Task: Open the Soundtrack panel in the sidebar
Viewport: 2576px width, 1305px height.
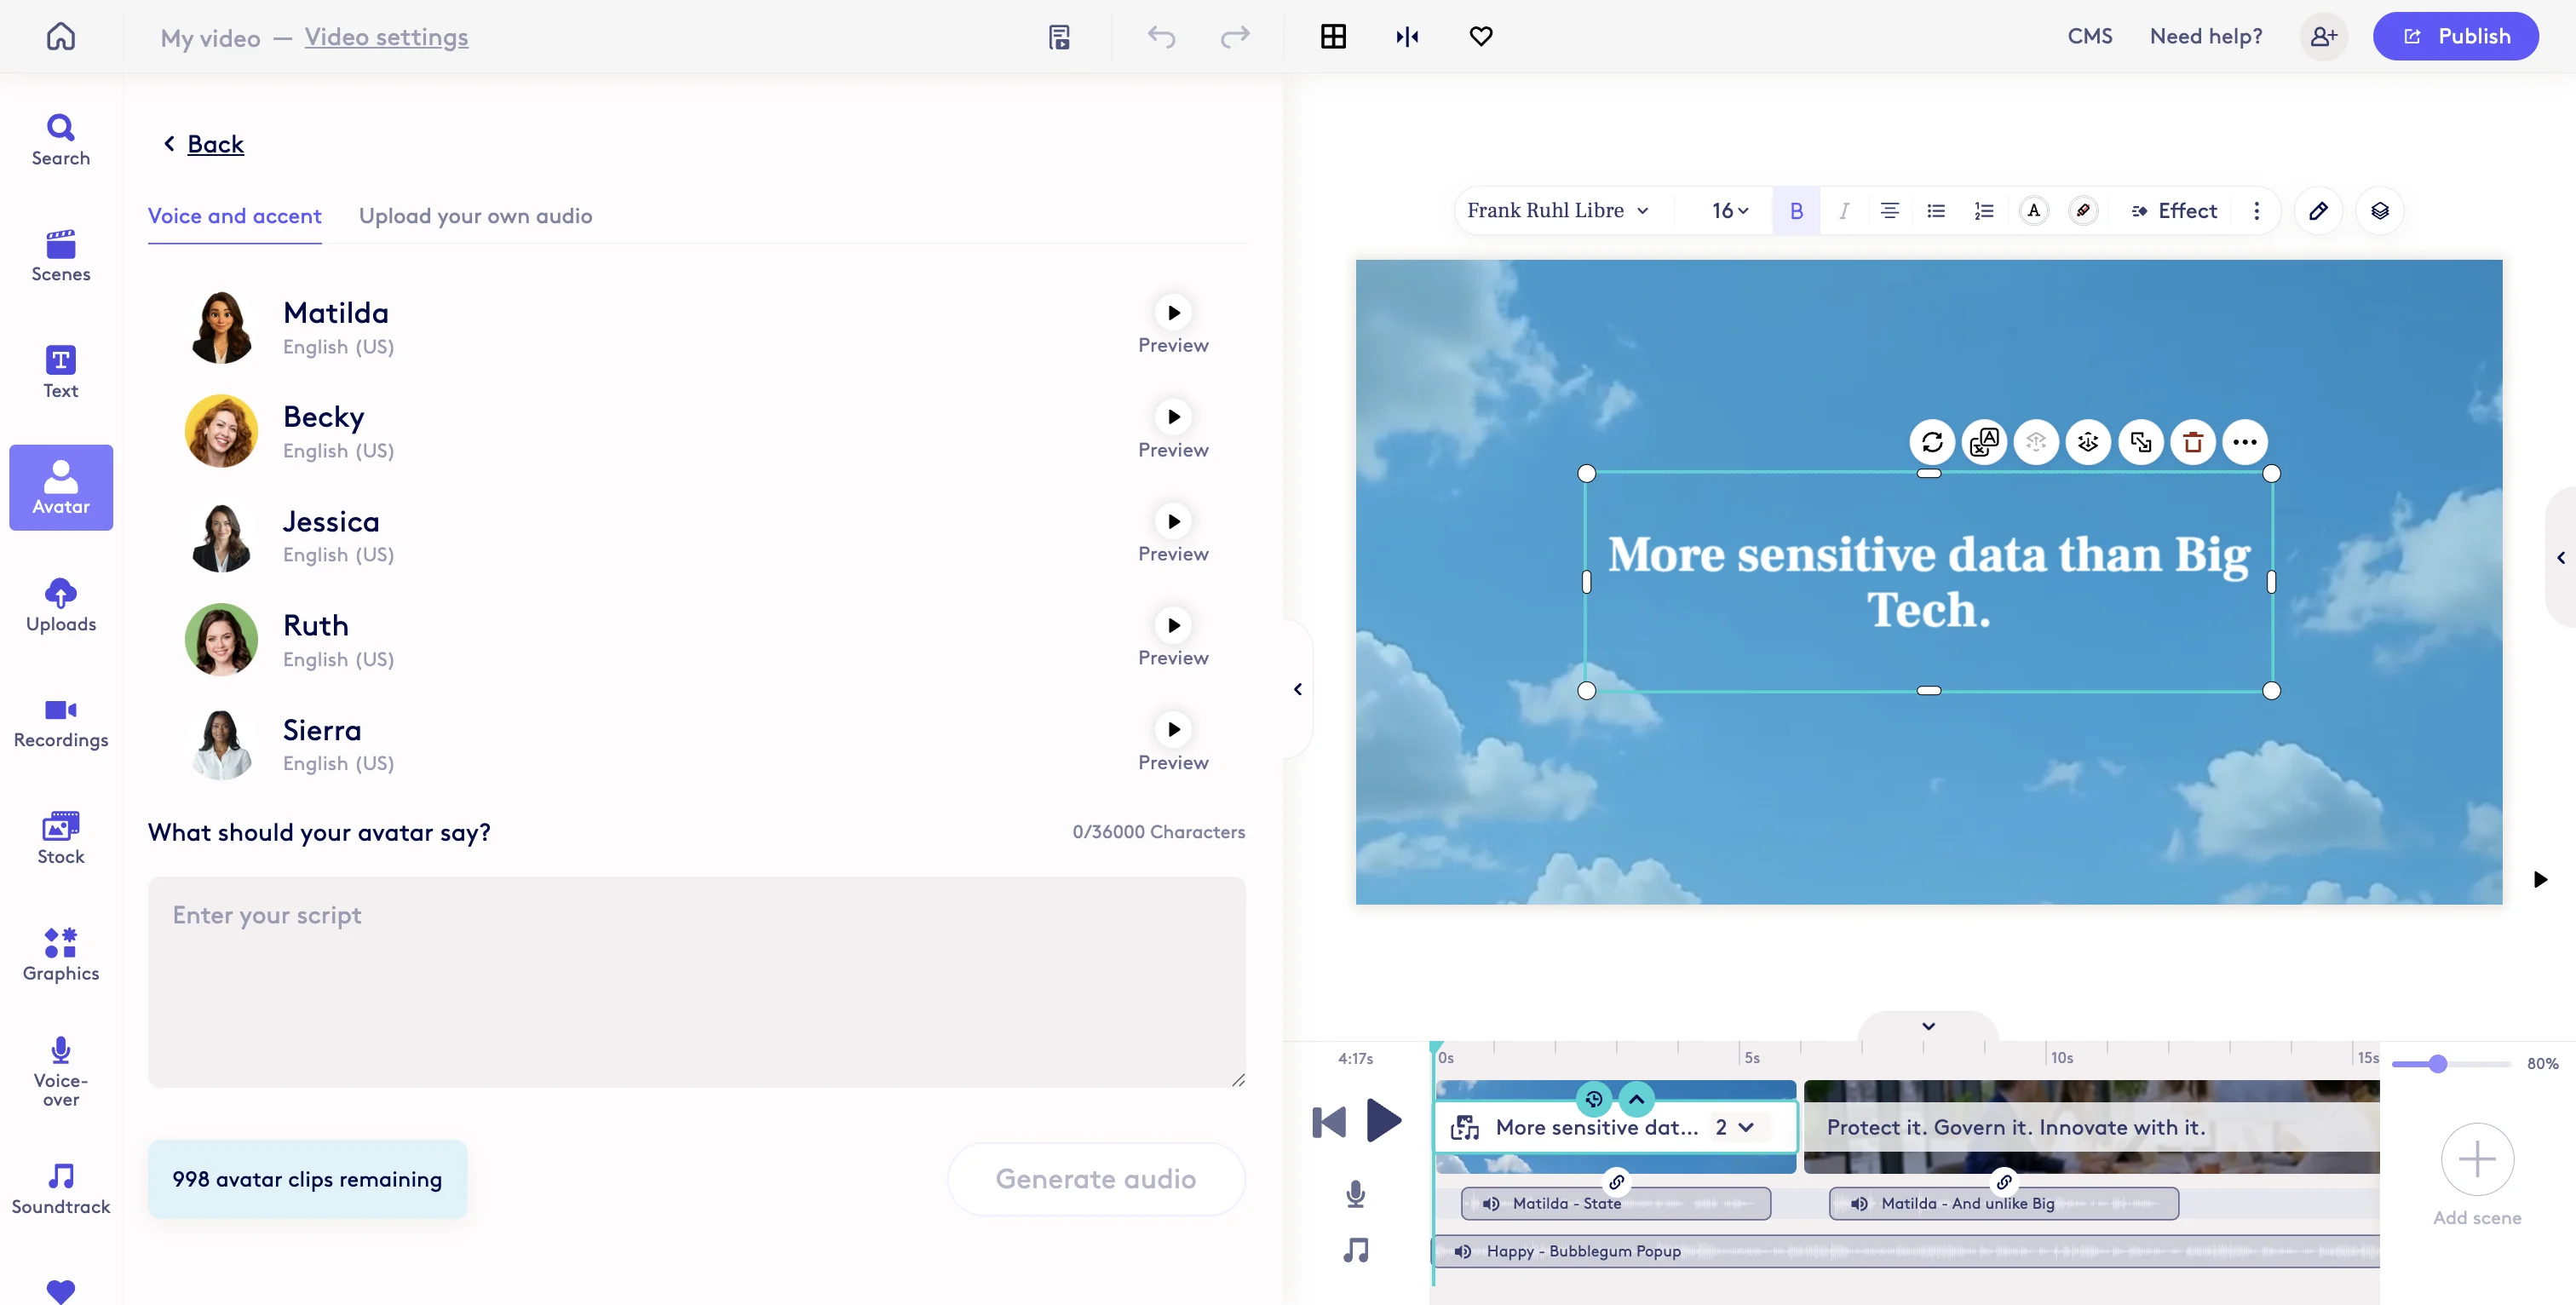Action: click(x=60, y=1186)
